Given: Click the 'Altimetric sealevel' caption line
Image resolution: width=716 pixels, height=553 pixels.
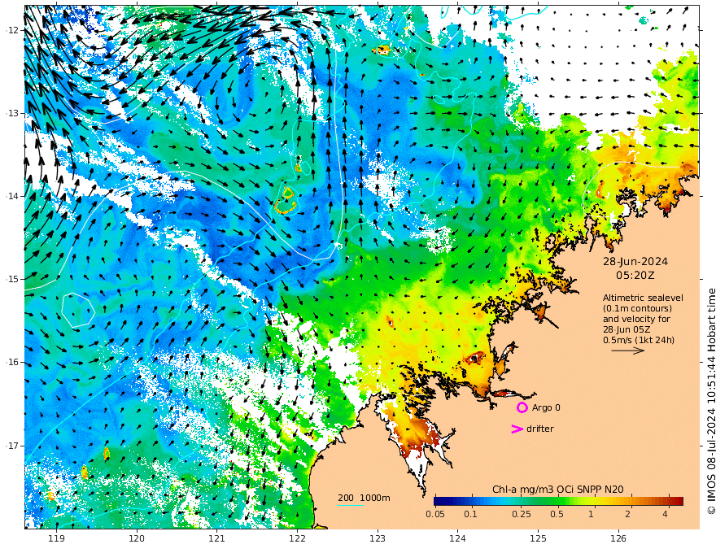Looking at the screenshot, I should point(643,298).
